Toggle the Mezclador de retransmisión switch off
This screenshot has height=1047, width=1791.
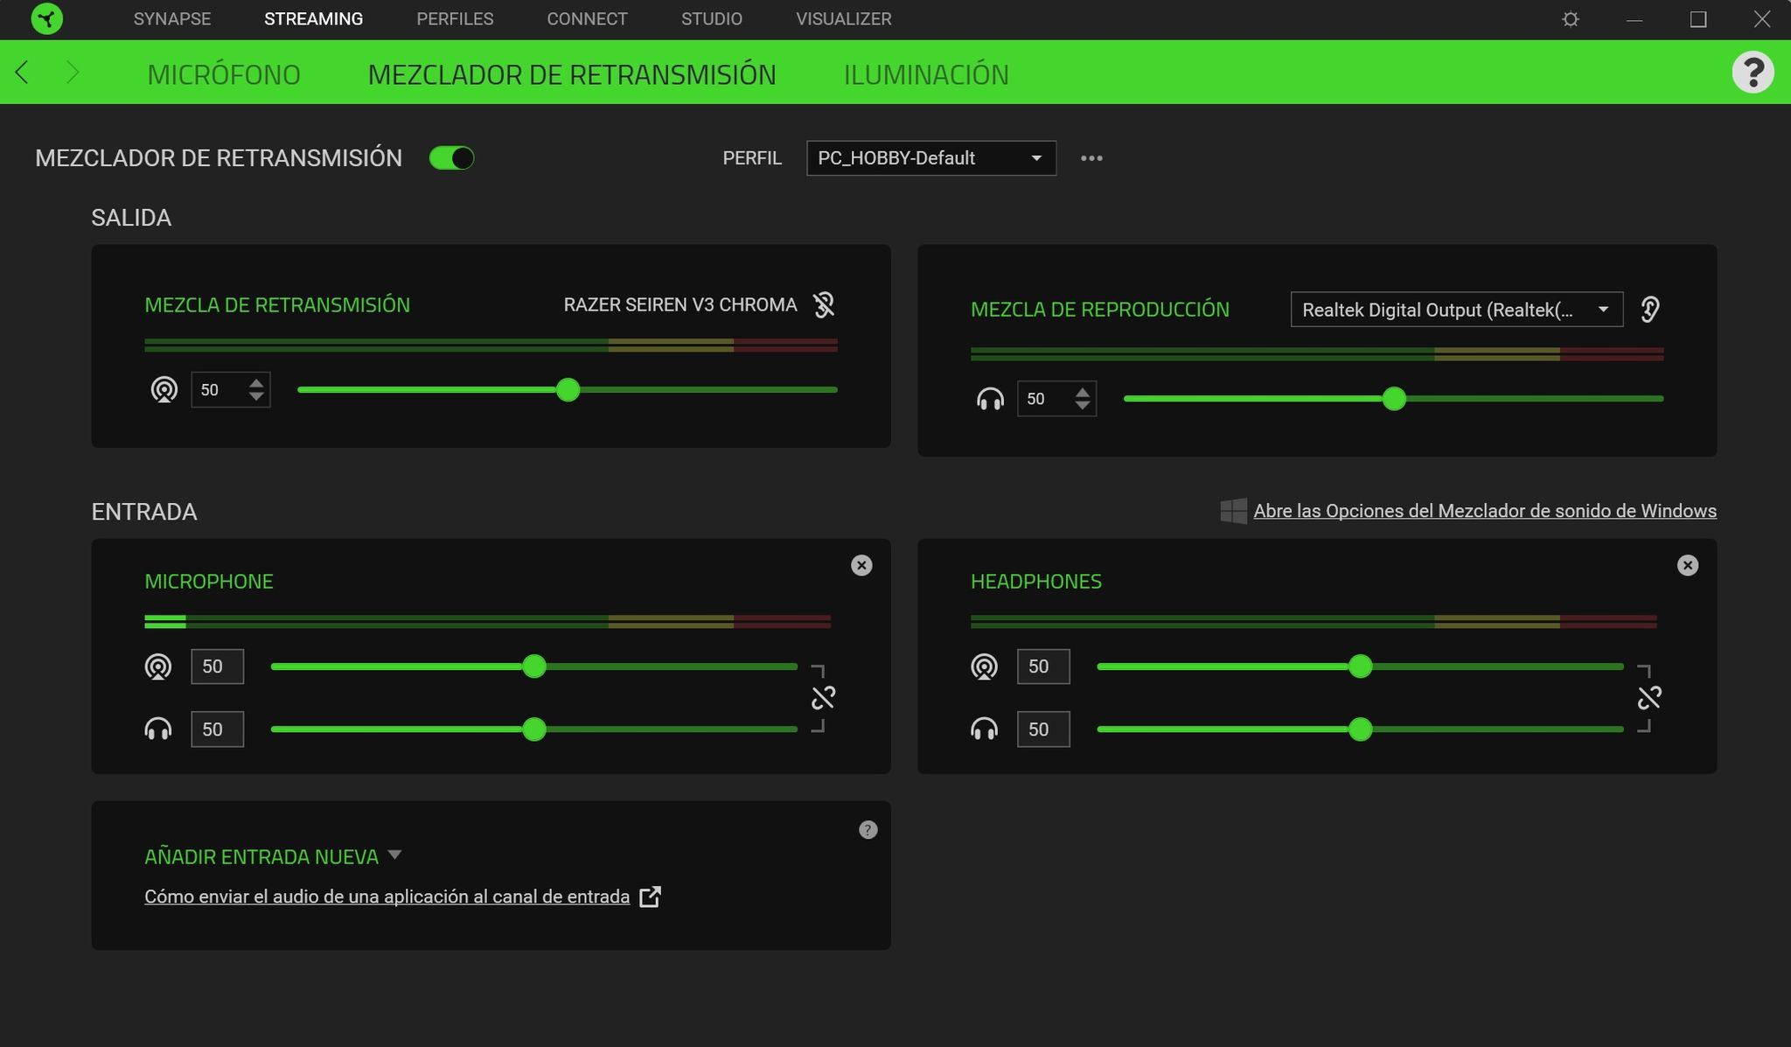(x=451, y=158)
